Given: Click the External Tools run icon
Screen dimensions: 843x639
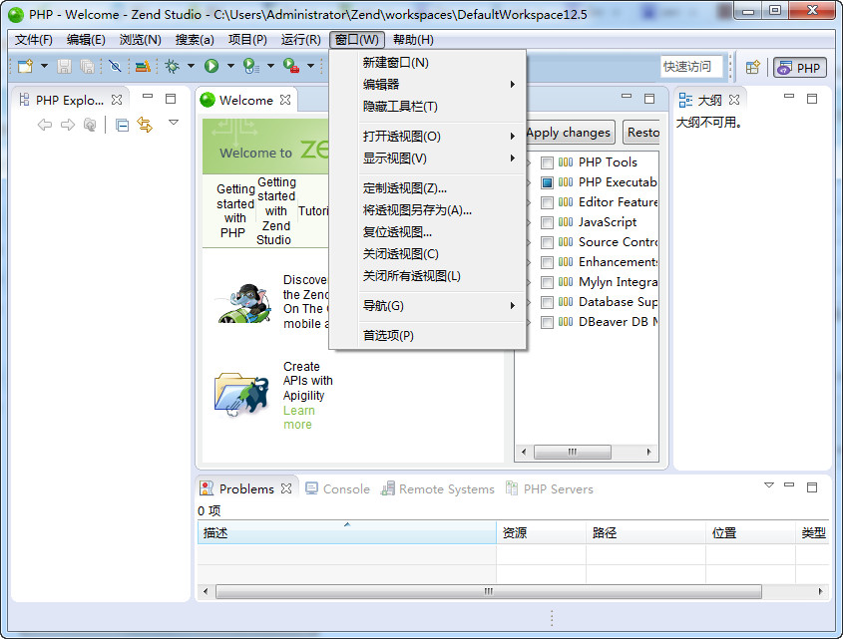Looking at the screenshot, I should [291, 66].
